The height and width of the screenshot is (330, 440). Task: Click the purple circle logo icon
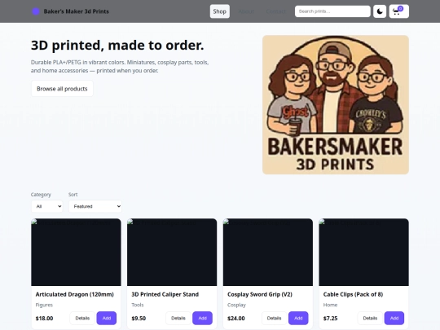pyautogui.click(x=36, y=11)
